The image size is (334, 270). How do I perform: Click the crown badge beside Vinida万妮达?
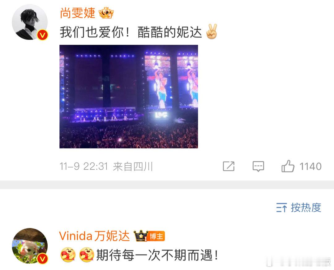[141, 236]
